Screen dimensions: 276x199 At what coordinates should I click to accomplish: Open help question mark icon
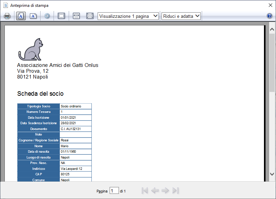269,16
